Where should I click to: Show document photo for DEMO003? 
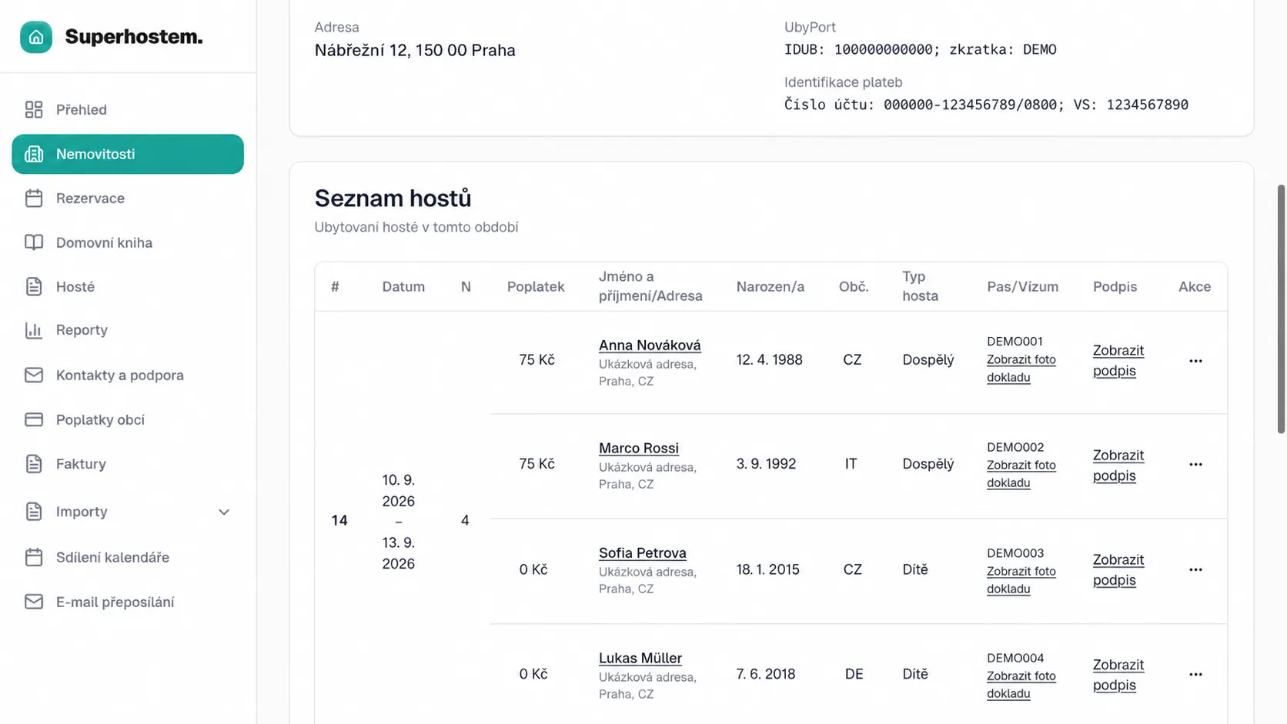tap(1021, 580)
